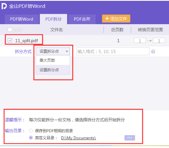Choose 最大页数 from the dropdown list
Viewport: 169px width, 148px height.
[x=53, y=60]
